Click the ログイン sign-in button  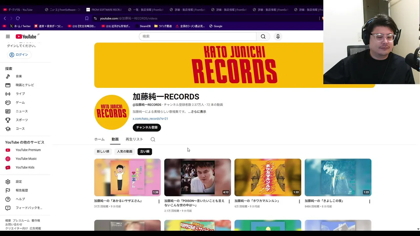click(x=19, y=55)
